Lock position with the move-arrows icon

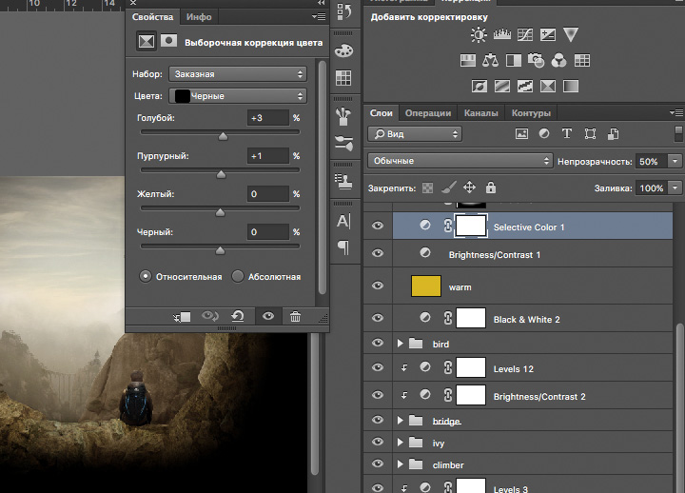pos(469,187)
